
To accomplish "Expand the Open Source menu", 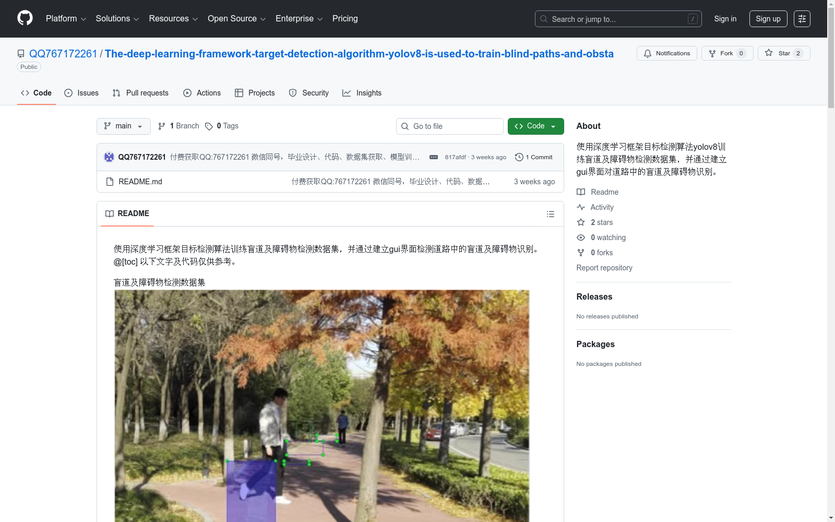I will pos(237,19).
